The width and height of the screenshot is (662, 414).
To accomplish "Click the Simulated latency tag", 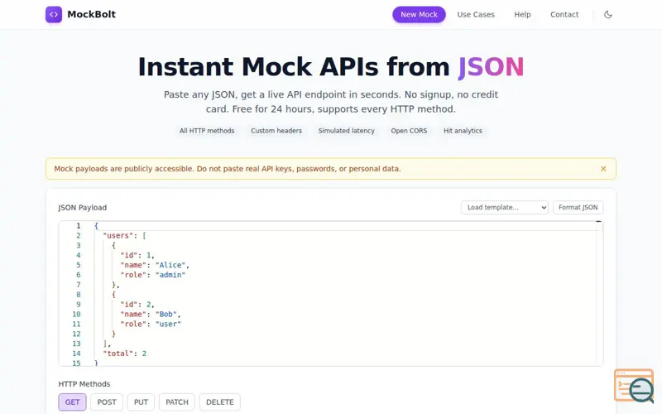I will click(x=346, y=131).
